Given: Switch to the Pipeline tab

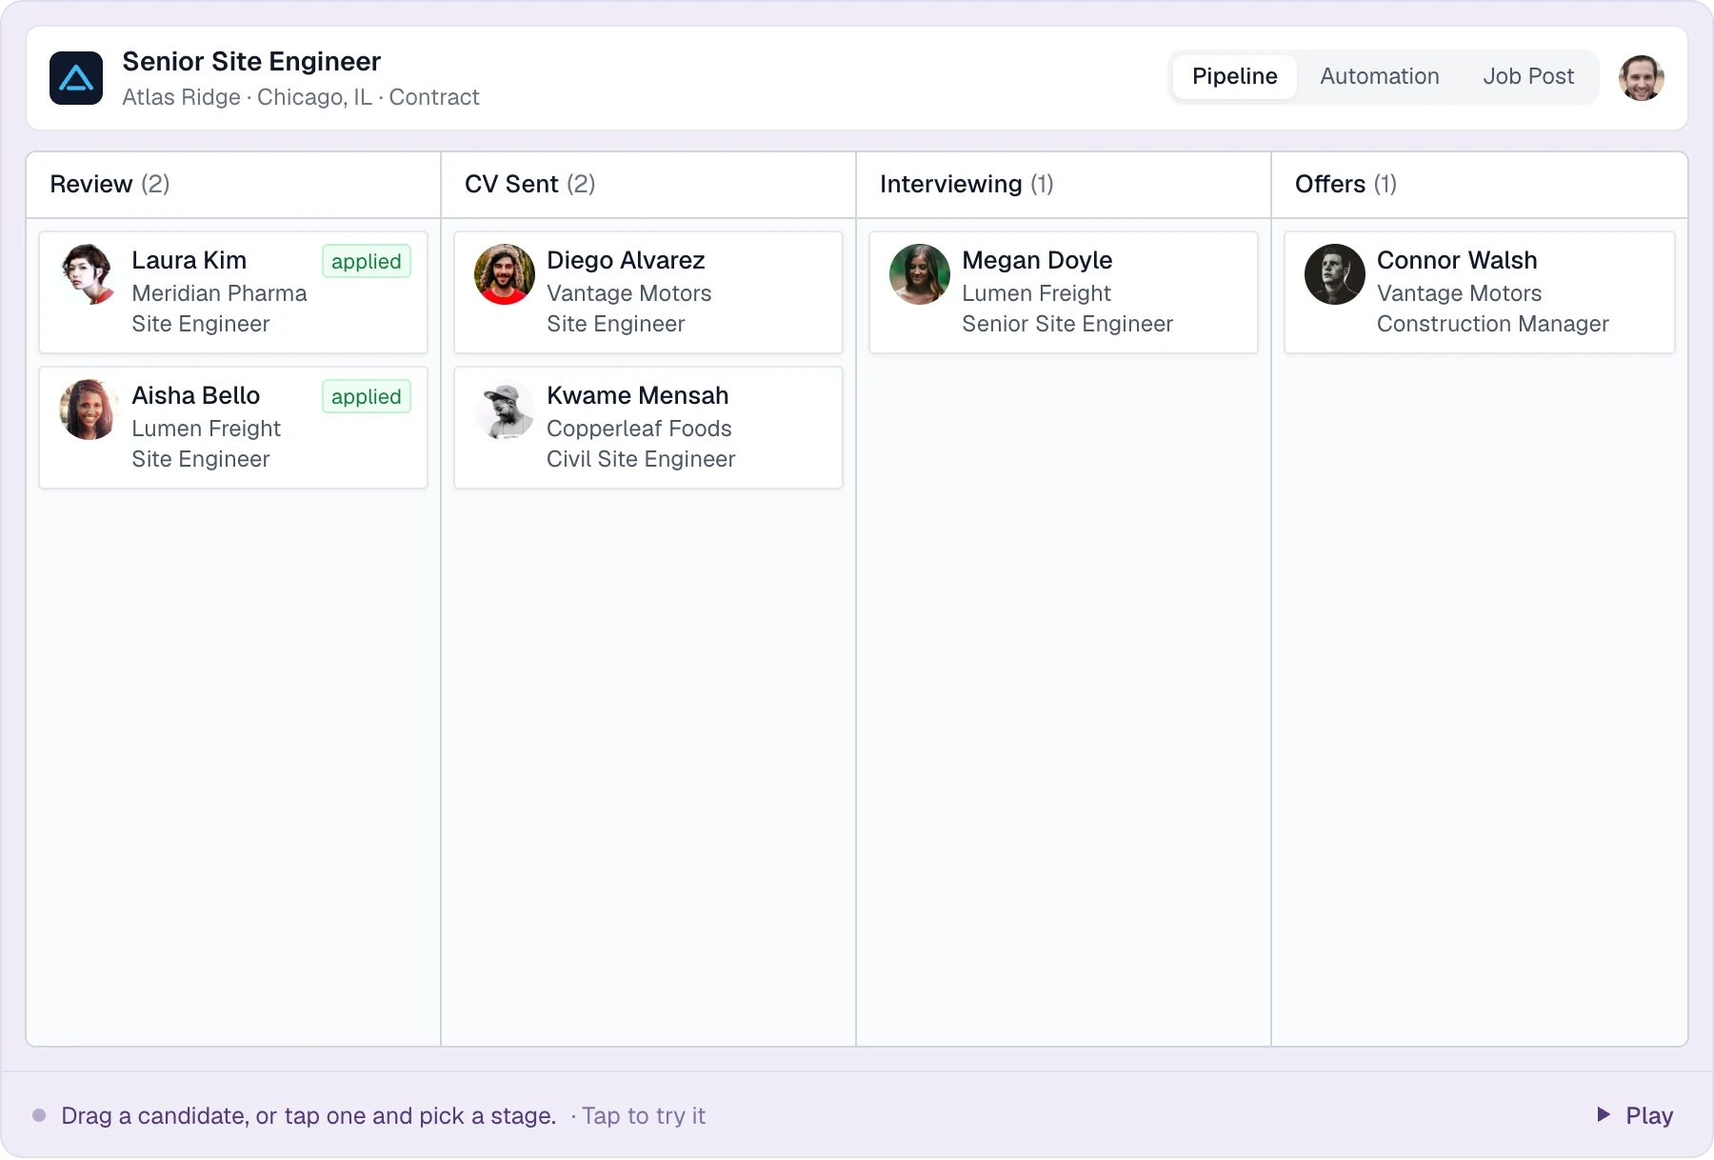Looking at the screenshot, I should (1235, 77).
